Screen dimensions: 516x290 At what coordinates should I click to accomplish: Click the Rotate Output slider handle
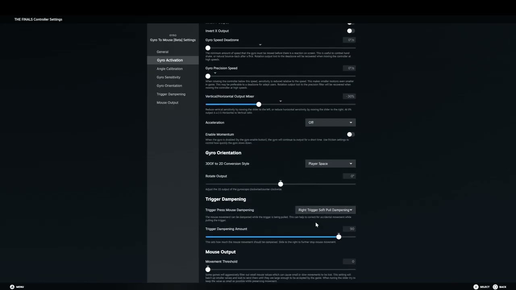click(x=281, y=184)
